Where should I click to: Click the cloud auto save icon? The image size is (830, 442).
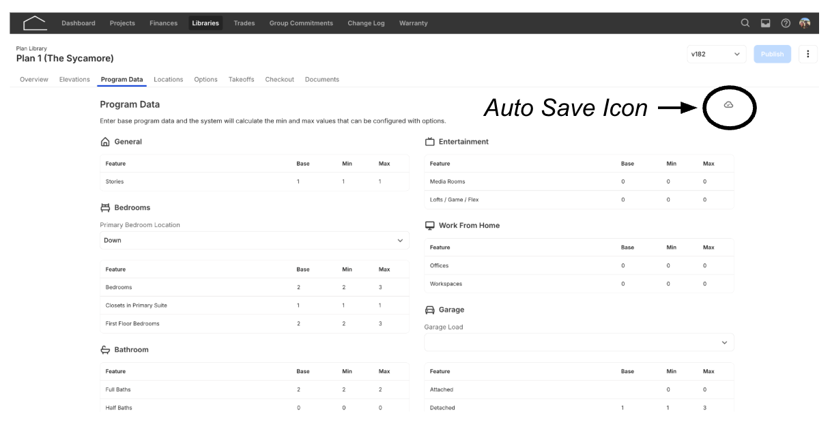point(728,104)
